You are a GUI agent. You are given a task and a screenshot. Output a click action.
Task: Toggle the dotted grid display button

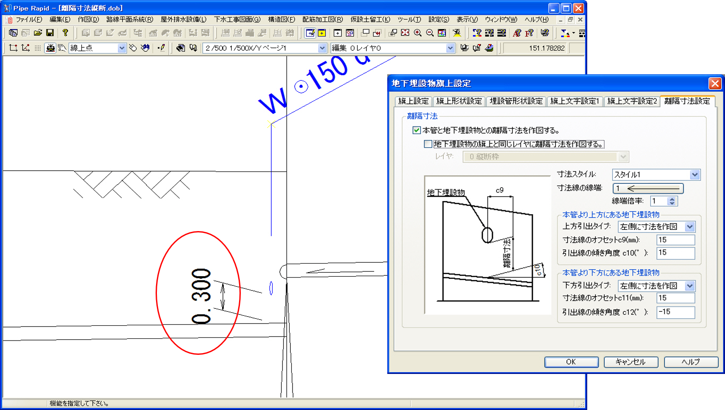(x=38, y=48)
